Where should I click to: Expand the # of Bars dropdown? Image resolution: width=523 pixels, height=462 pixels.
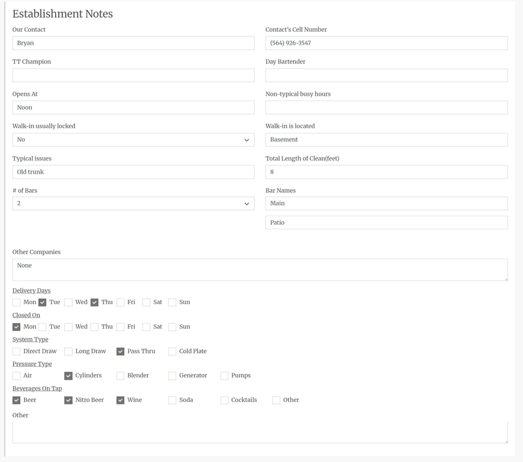(133, 203)
